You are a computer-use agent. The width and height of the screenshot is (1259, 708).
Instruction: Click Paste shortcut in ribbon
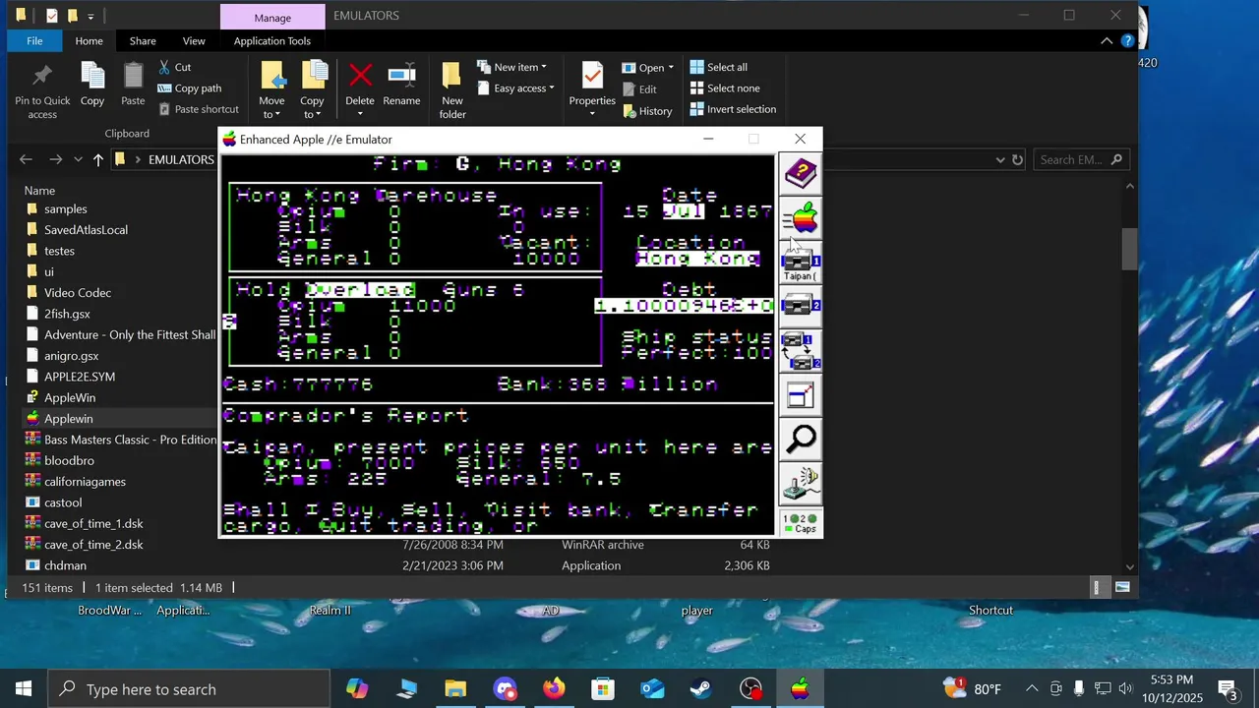pyautogui.click(x=197, y=109)
